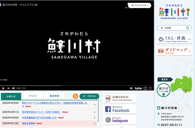
Task: Open 広報さめがわ public relations archive
Action: [120, 98]
